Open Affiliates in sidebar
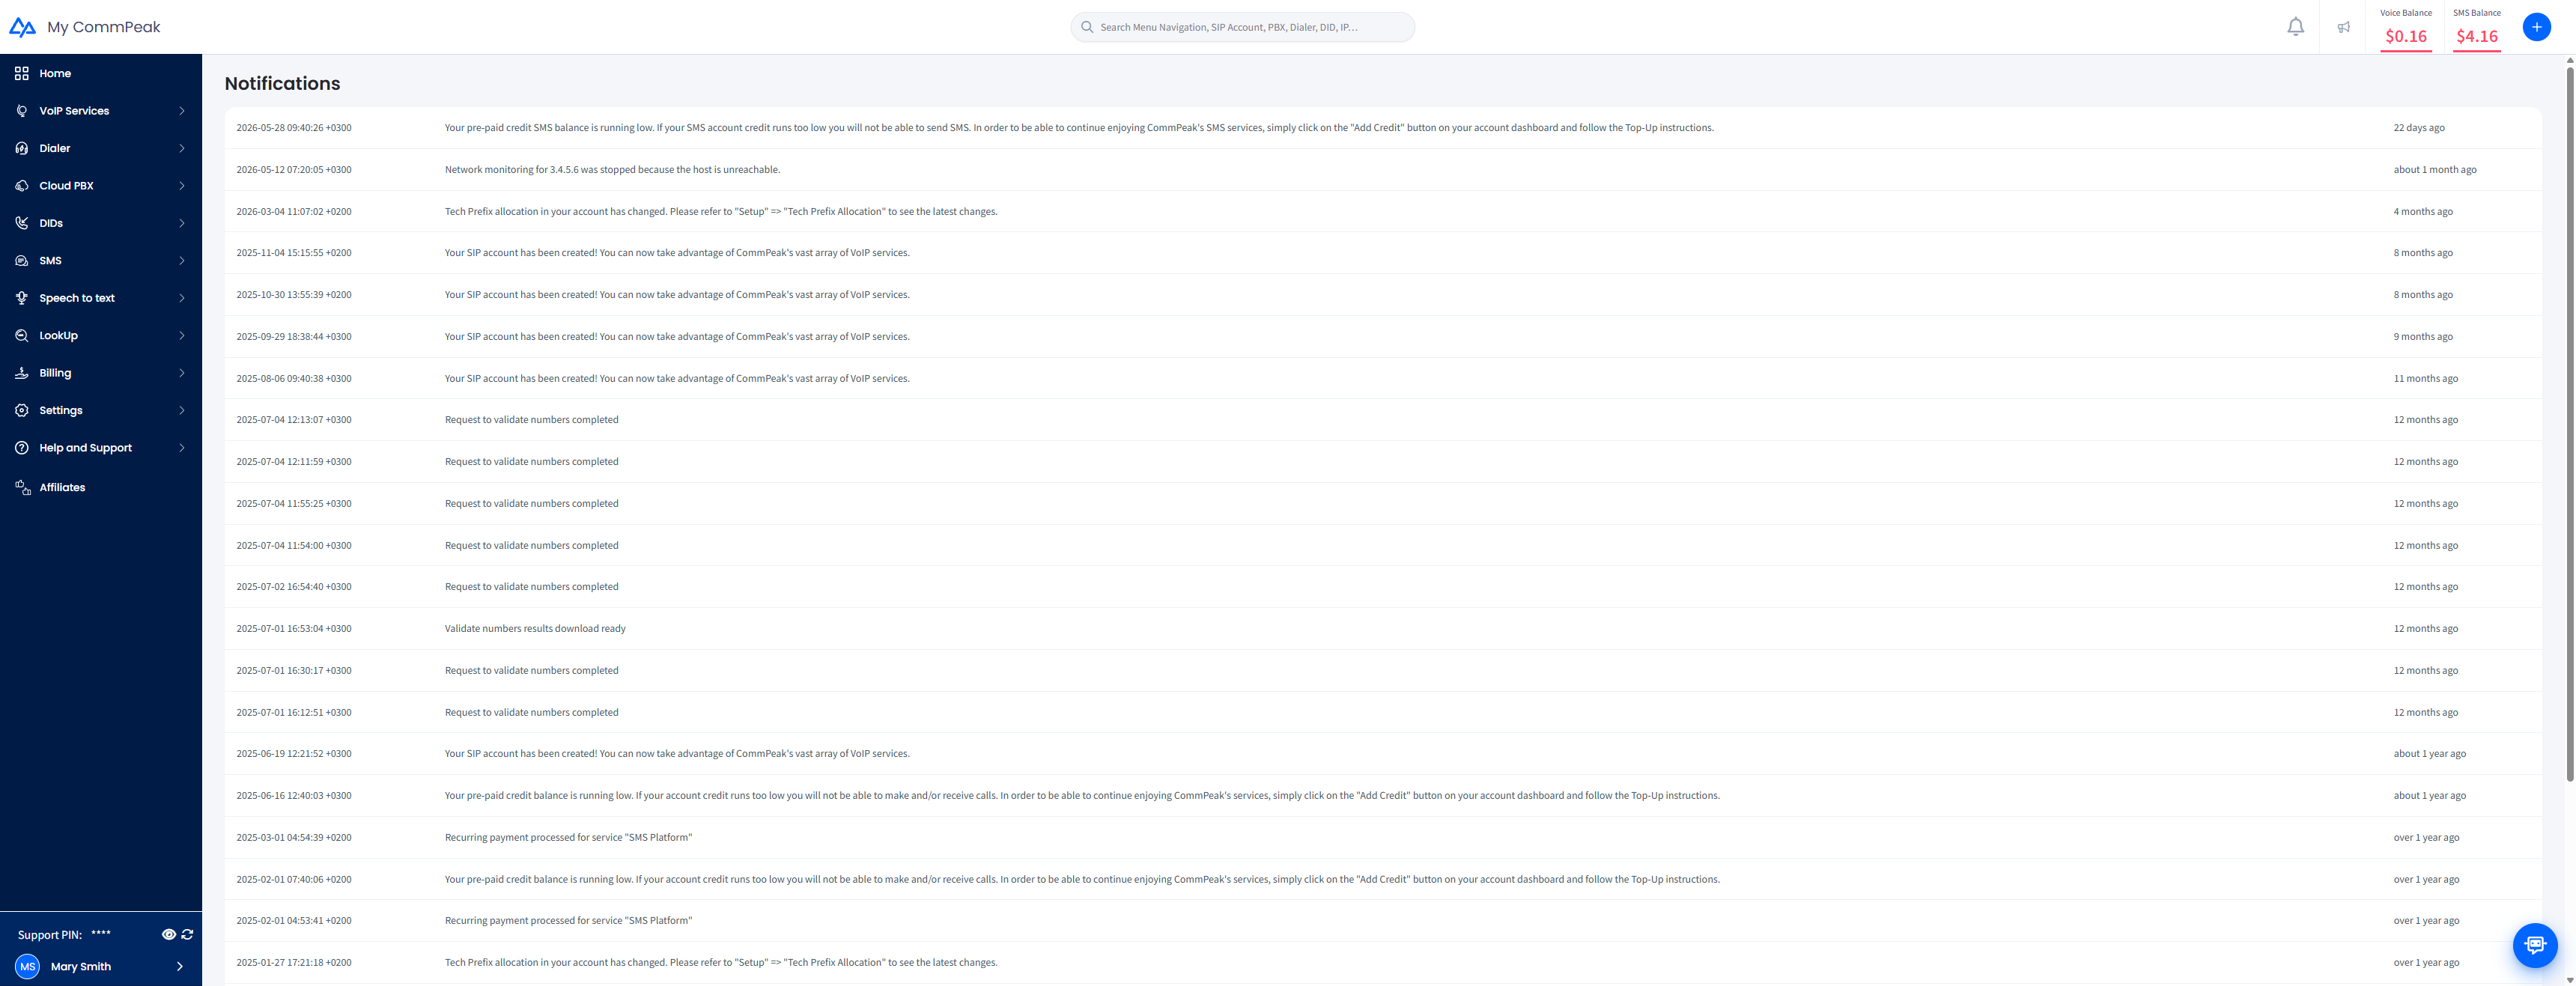This screenshot has height=986, width=2576. click(x=62, y=487)
